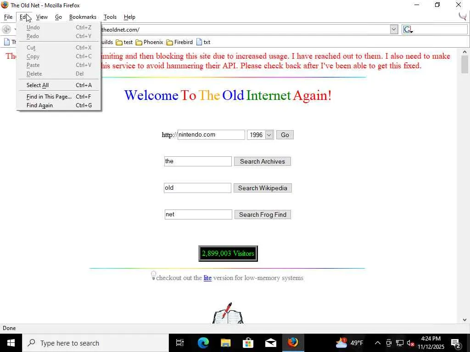Open the Help menu
The width and height of the screenshot is (470, 352).
[129, 17]
